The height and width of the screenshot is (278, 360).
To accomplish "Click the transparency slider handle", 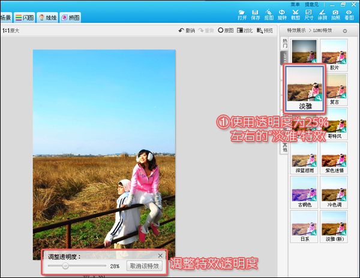I will click(65, 265).
